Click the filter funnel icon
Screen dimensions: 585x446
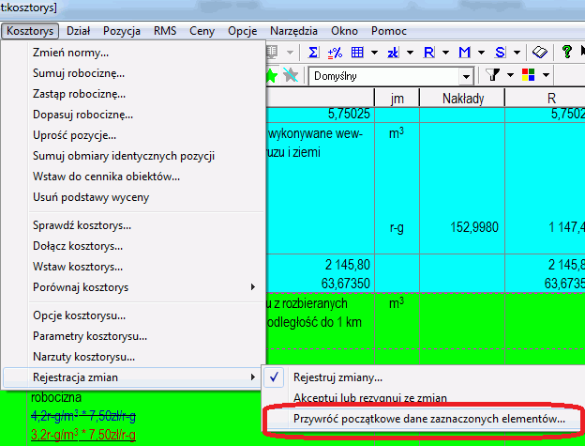[493, 75]
